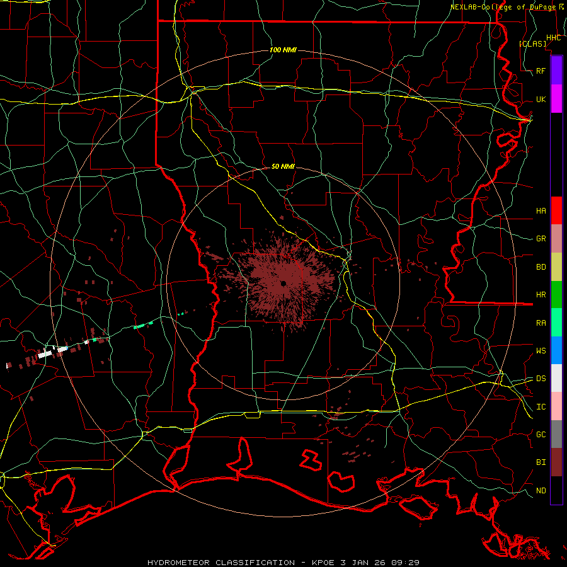Click the BD legend label

click(x=541, y=267)
